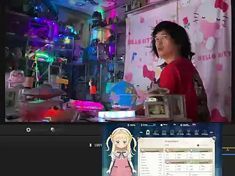This screenshot has width=235, height=176.
Task: Click the green icon heading the lower-right attribute block
Action: (x=191, y=162)
